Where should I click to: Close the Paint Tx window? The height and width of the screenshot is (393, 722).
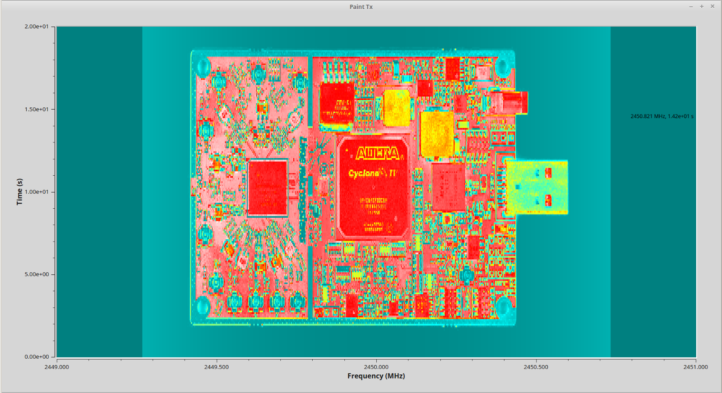(713, 6)
